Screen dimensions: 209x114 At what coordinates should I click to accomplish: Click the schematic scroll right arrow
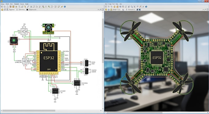point(101,111)
